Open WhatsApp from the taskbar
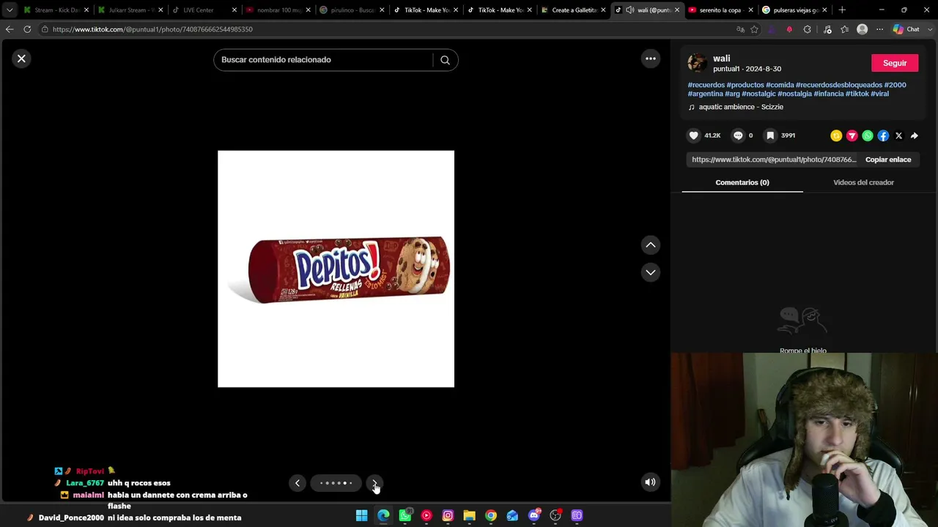This screenshot has height=527, width=938. pos(405,516)
